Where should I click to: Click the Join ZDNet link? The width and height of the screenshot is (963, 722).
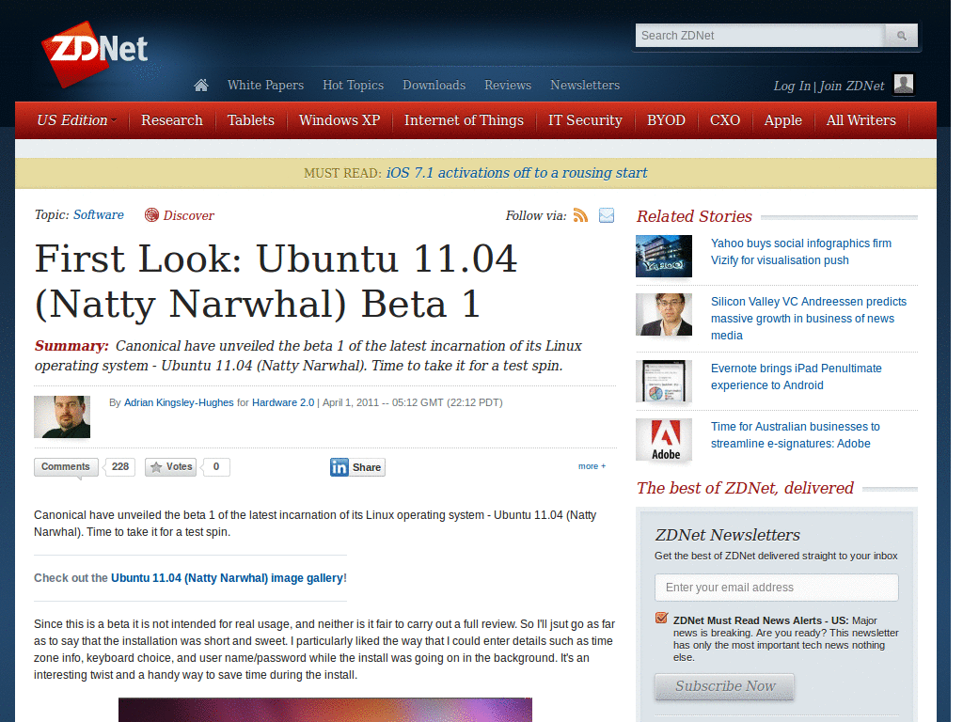[x=852, y=86]
